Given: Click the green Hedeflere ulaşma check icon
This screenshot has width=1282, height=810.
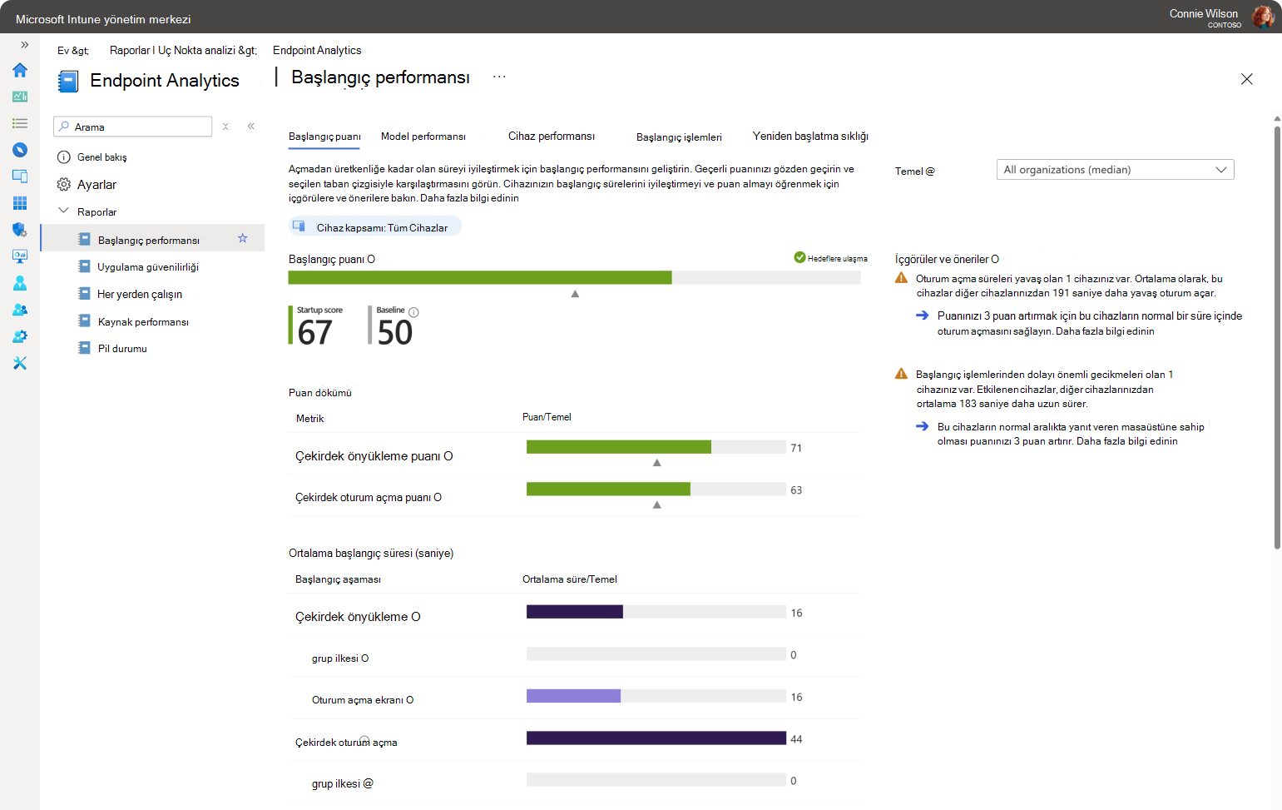Looking at the screenshot, I should pos(799,257).
